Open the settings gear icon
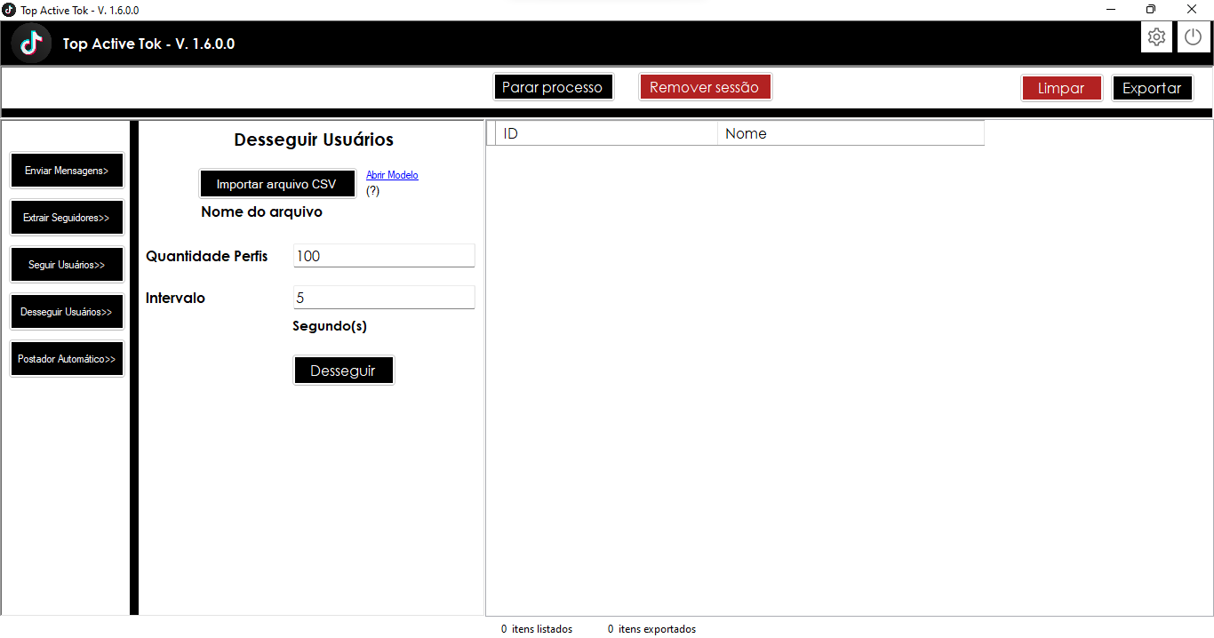The image size is (1214, 638). click(1156, 36)
